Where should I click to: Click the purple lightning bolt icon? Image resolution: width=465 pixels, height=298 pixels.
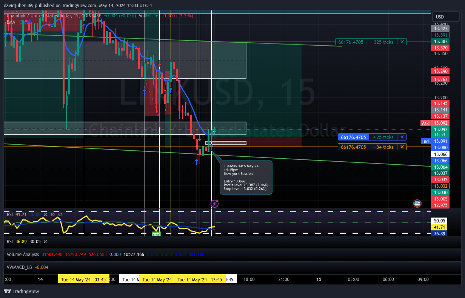click(x=214, y=204)
